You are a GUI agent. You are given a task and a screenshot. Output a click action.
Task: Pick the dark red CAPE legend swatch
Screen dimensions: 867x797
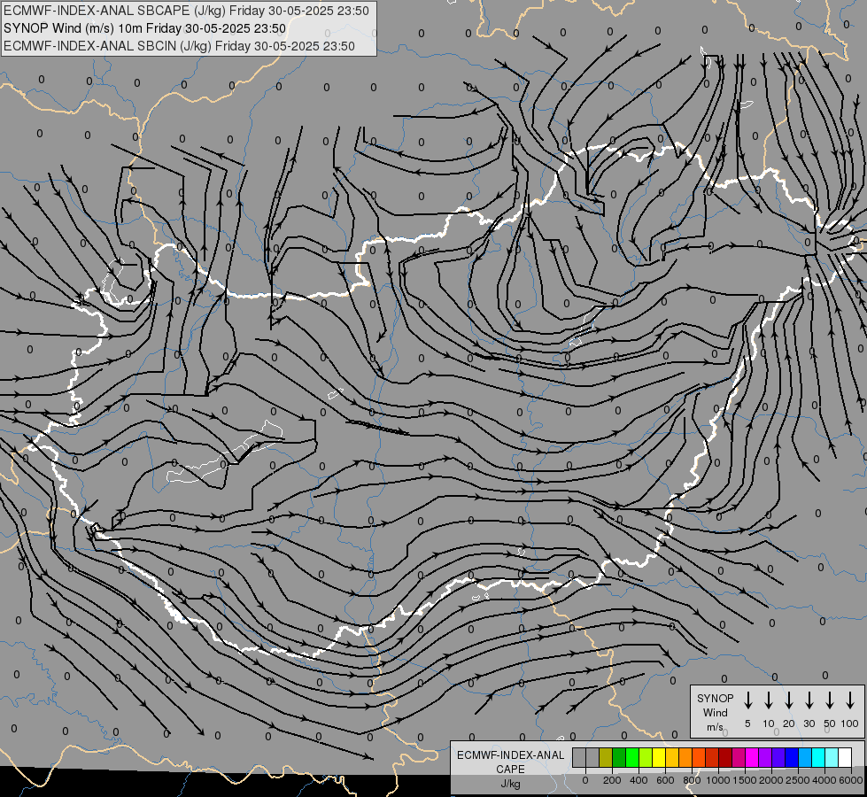click(725, 757)
